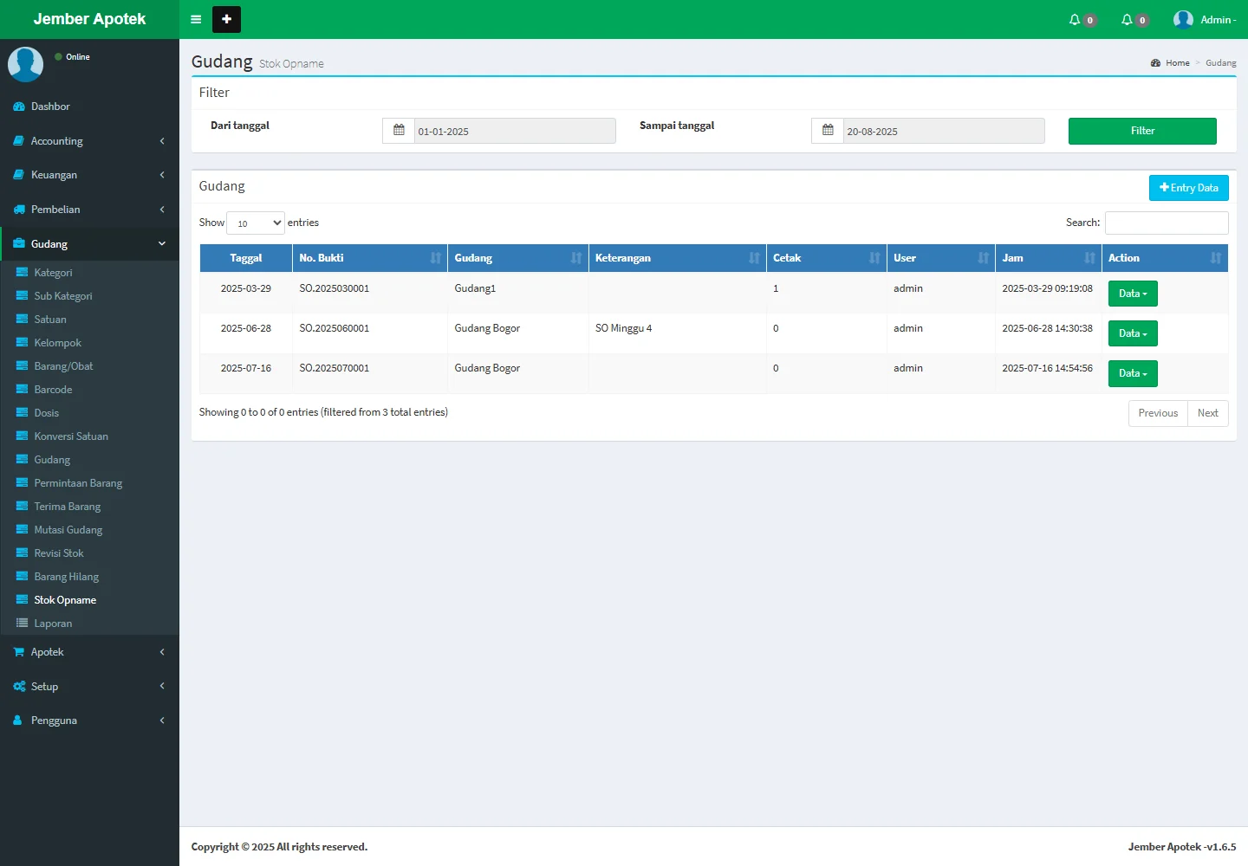
Task: Focus the Search input field
Action: point(1166,223)
